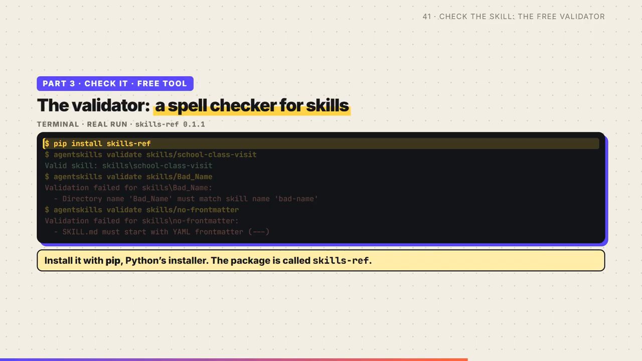This screenshot has width=642, height=361.
Task: Click the slide progress bar at the bottom
Action: click(x=234, y=359)
